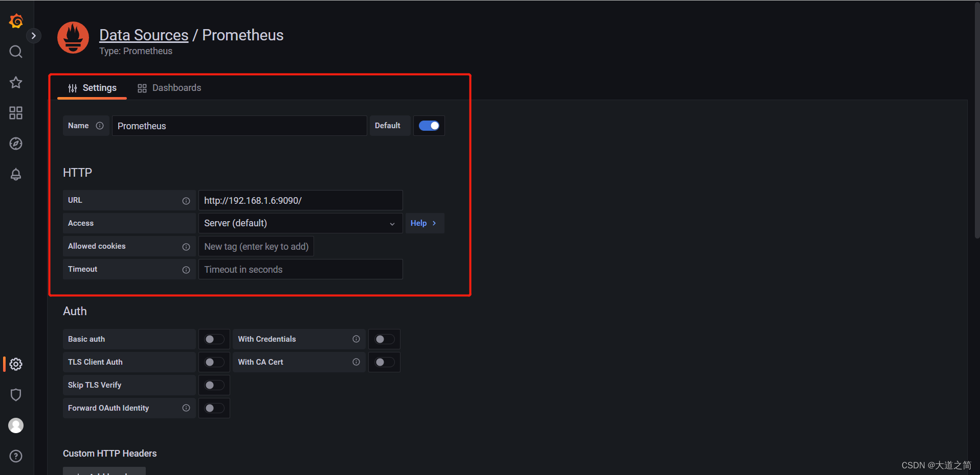This screenshot has width=980, height=475.
Task: Click the Timeout in seconds input field
Action: (x=300, y=269)
